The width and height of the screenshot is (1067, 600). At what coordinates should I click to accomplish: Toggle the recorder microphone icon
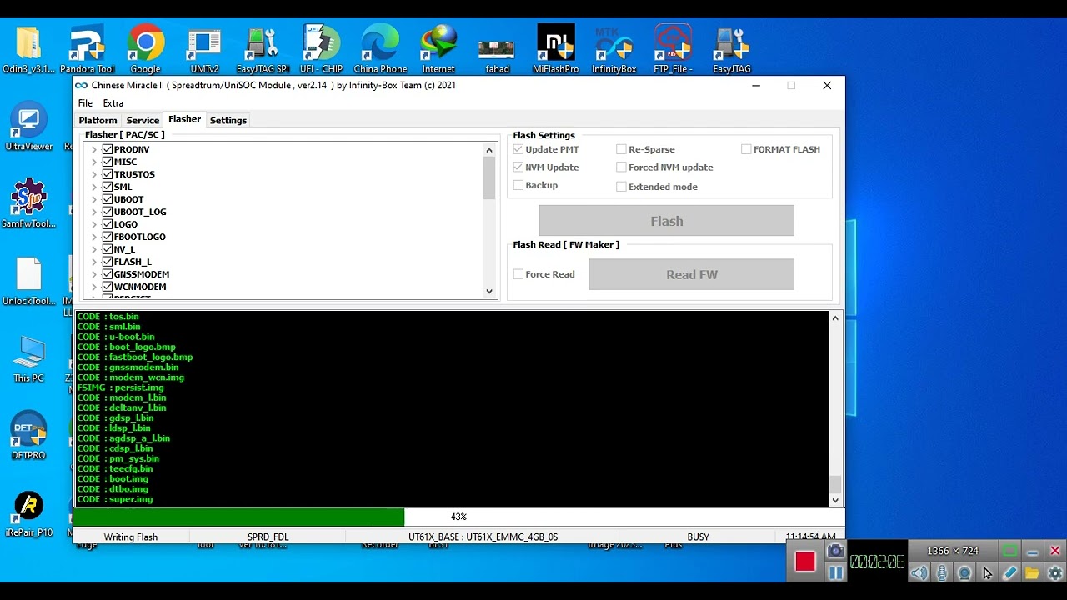tap(942, 573)
